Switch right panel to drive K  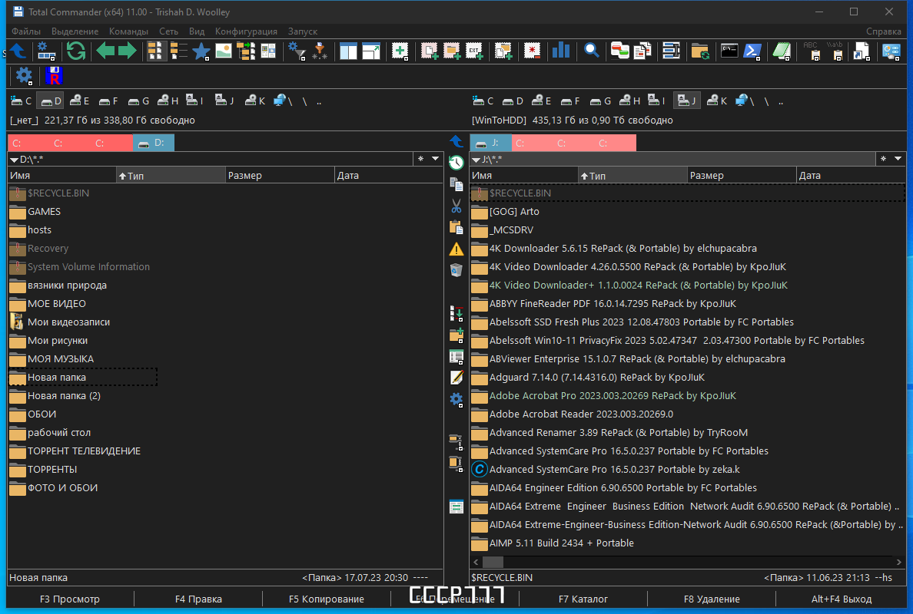[x=717, y=101]
